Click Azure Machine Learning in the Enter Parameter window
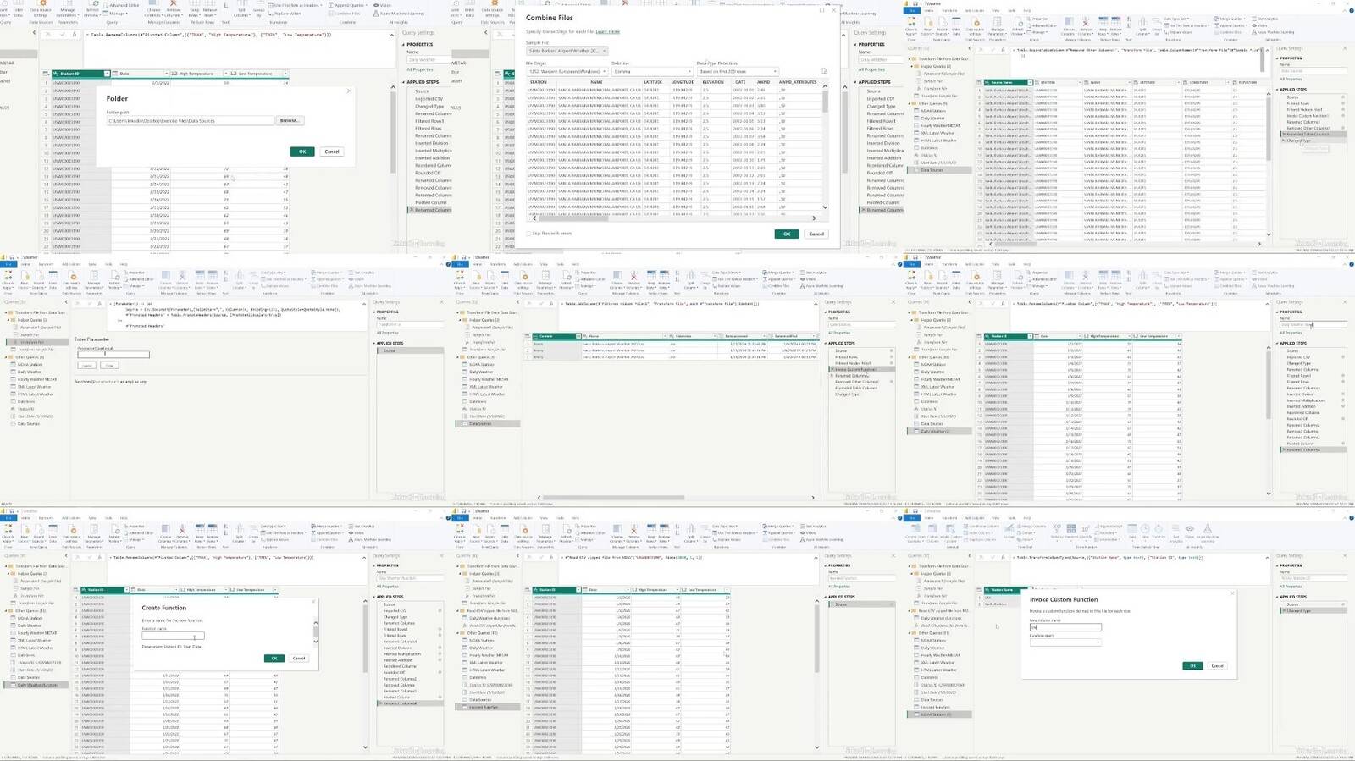The width and height of the screenshot is (1355, 761). click(371, 286)
